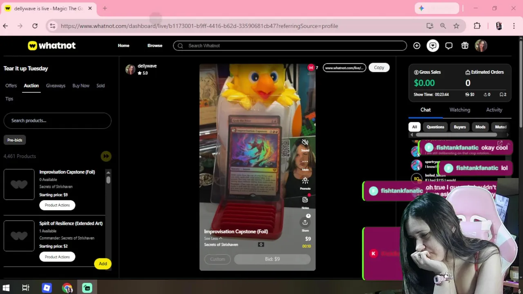The width and height of the screenshot is (523, 294).
Task: Filter chat to All messages
Action: tap(414, 127)
